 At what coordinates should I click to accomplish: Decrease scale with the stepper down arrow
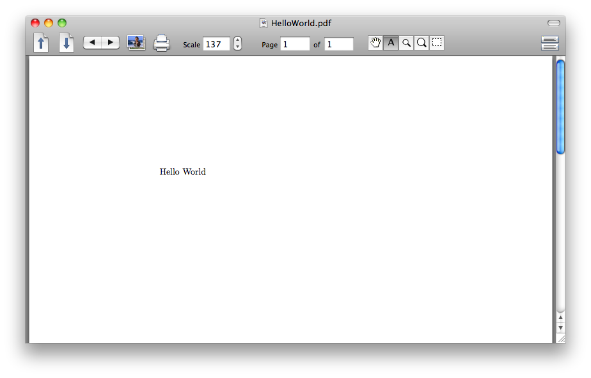tap(237, 47)
